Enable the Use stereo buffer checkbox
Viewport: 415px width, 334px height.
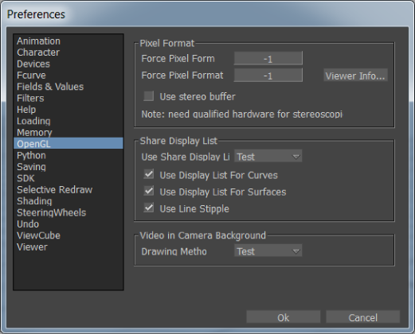click(x=148, y=96)
